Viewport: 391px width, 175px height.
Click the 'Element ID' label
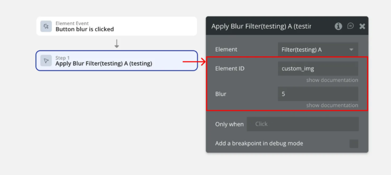pos(230,69)
